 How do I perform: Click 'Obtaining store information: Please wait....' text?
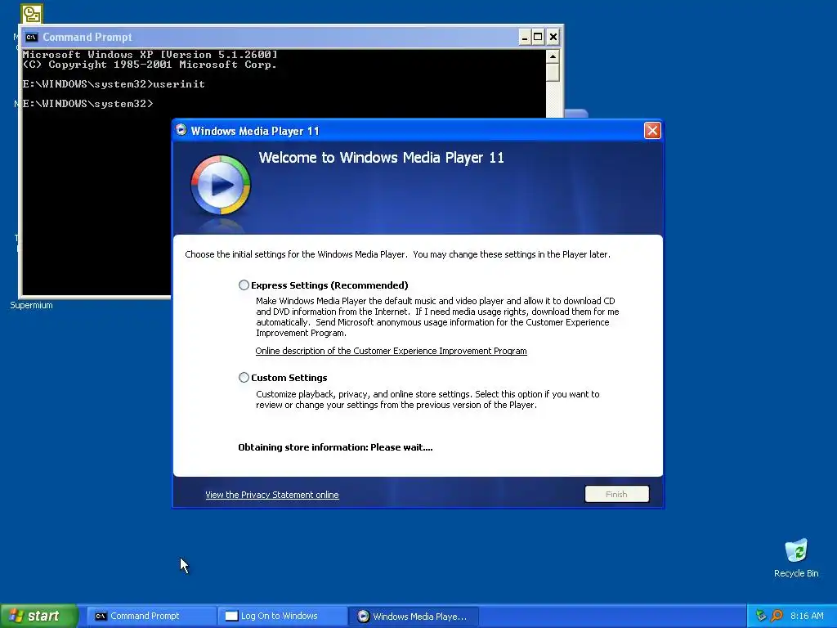(335, 447)
